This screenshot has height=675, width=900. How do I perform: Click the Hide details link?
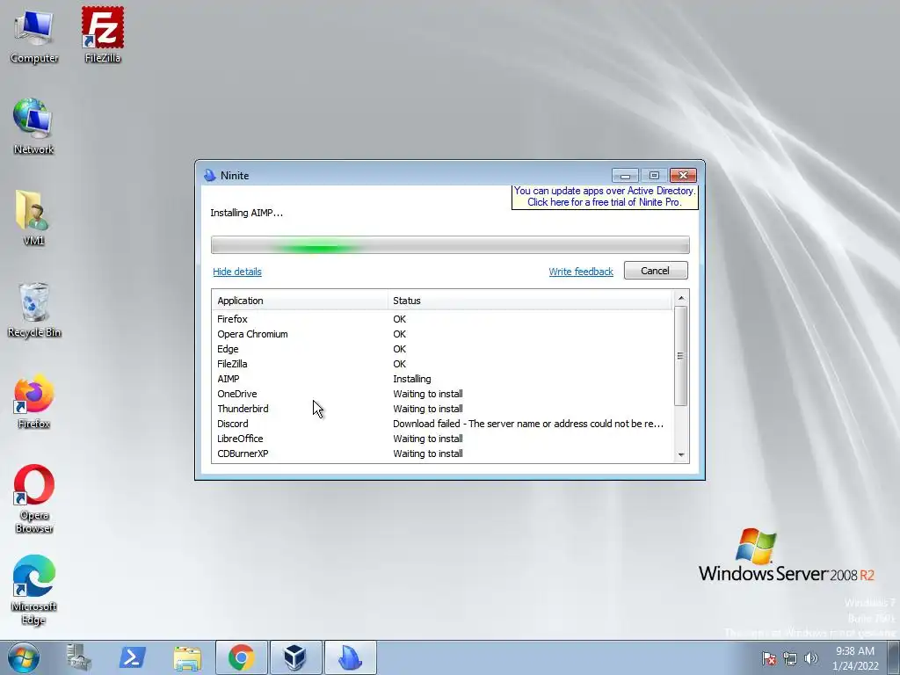tap(237, 272)
